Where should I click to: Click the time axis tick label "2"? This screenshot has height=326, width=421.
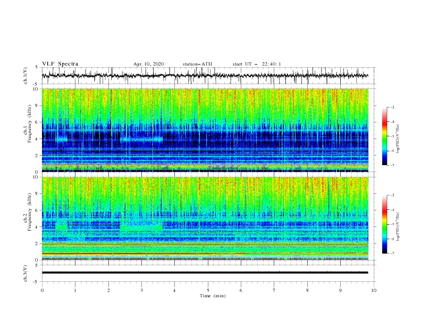click(108, 290)
